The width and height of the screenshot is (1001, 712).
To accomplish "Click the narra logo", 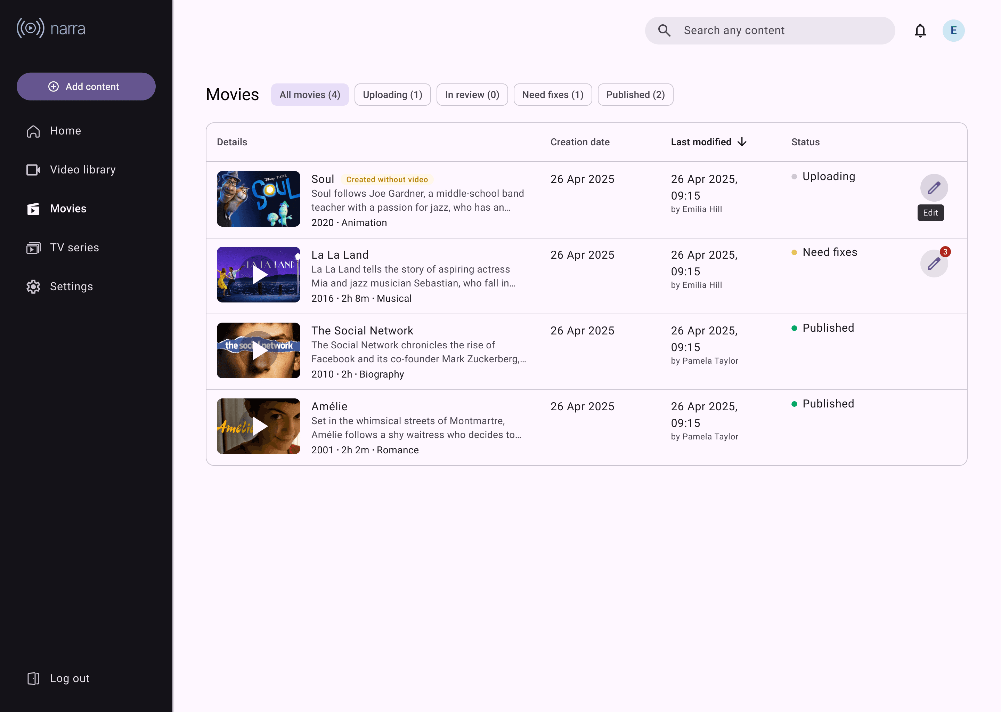I will [51, 28].
